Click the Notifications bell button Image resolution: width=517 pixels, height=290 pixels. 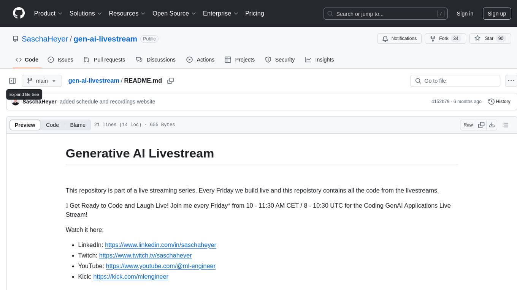tap(400, 39)
